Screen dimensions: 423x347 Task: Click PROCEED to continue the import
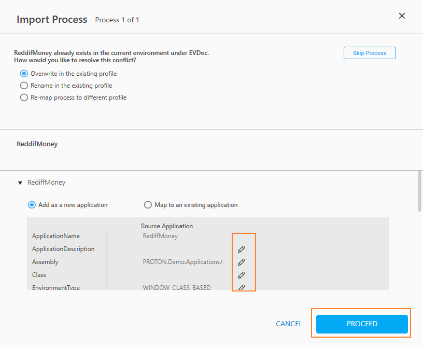pos(362,324)
